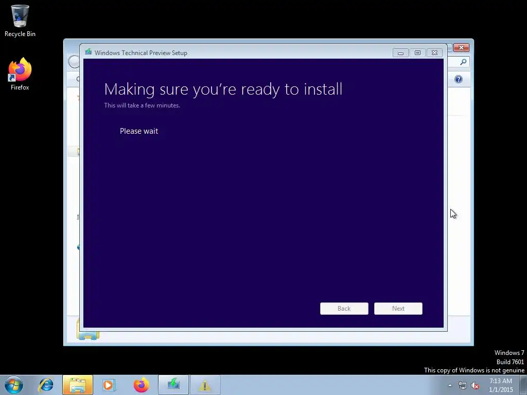Click the search magnifier in Explorer window
The width and height of the screenshot is (527, 395).
(463, 62)
